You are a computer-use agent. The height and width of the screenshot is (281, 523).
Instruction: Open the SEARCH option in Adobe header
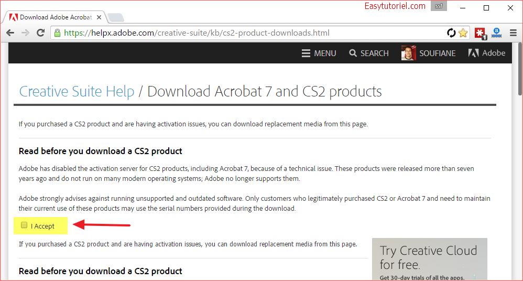tap(369, 53)
